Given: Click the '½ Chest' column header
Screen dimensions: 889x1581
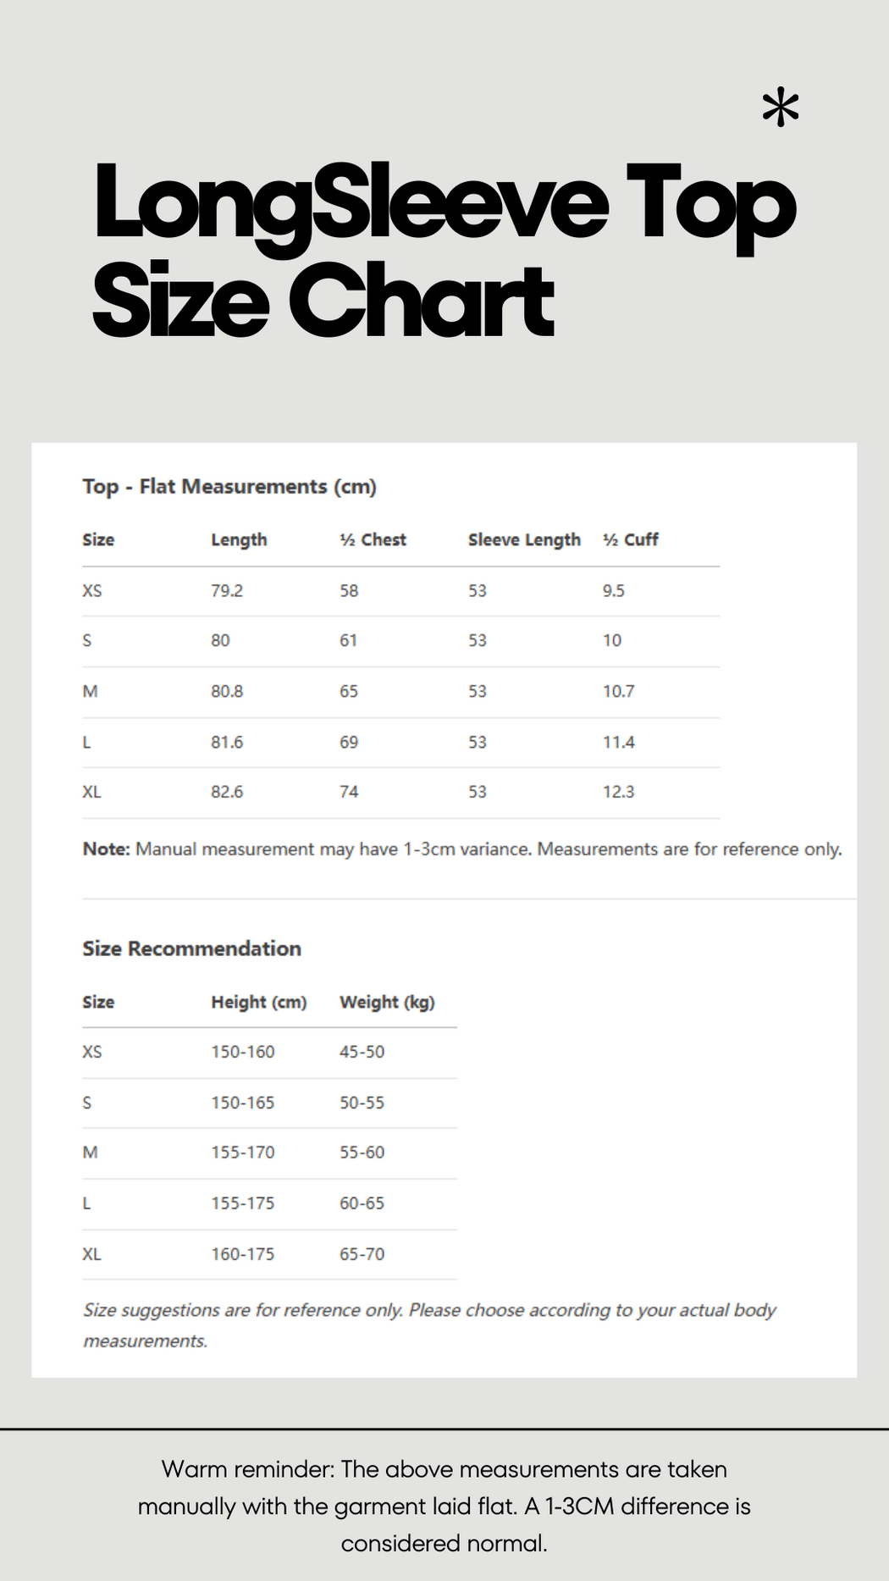Looking at the screenshot, I should (373, 540).
